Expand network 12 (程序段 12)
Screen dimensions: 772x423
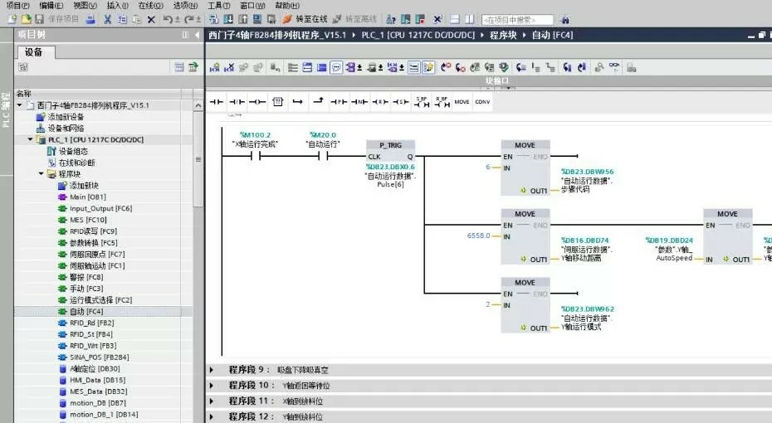[x=212, y=416]
